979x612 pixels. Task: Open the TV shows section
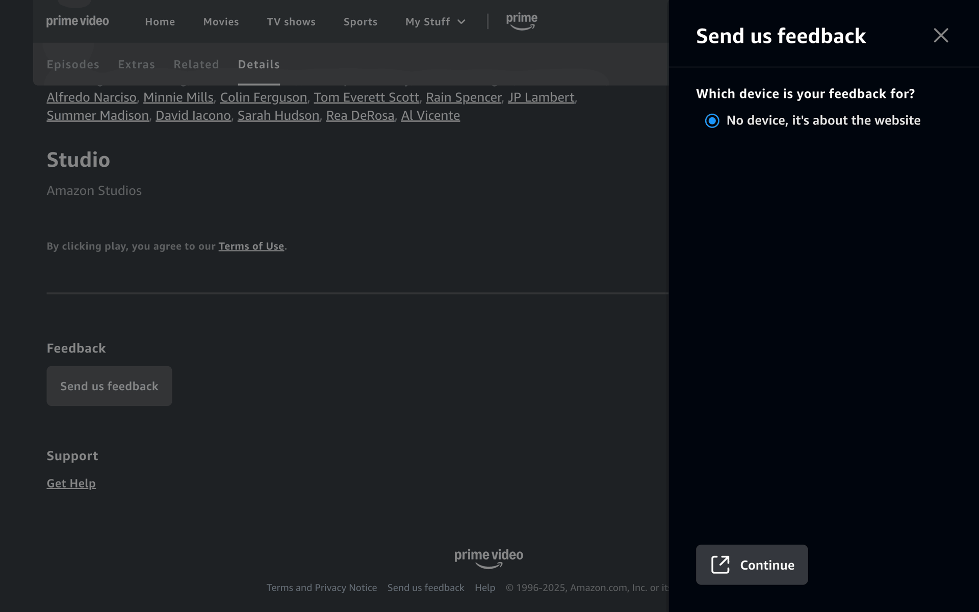point(291,22)
